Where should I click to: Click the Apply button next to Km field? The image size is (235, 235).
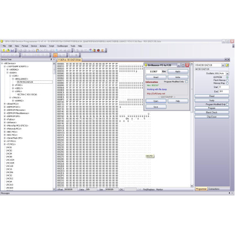178,71
